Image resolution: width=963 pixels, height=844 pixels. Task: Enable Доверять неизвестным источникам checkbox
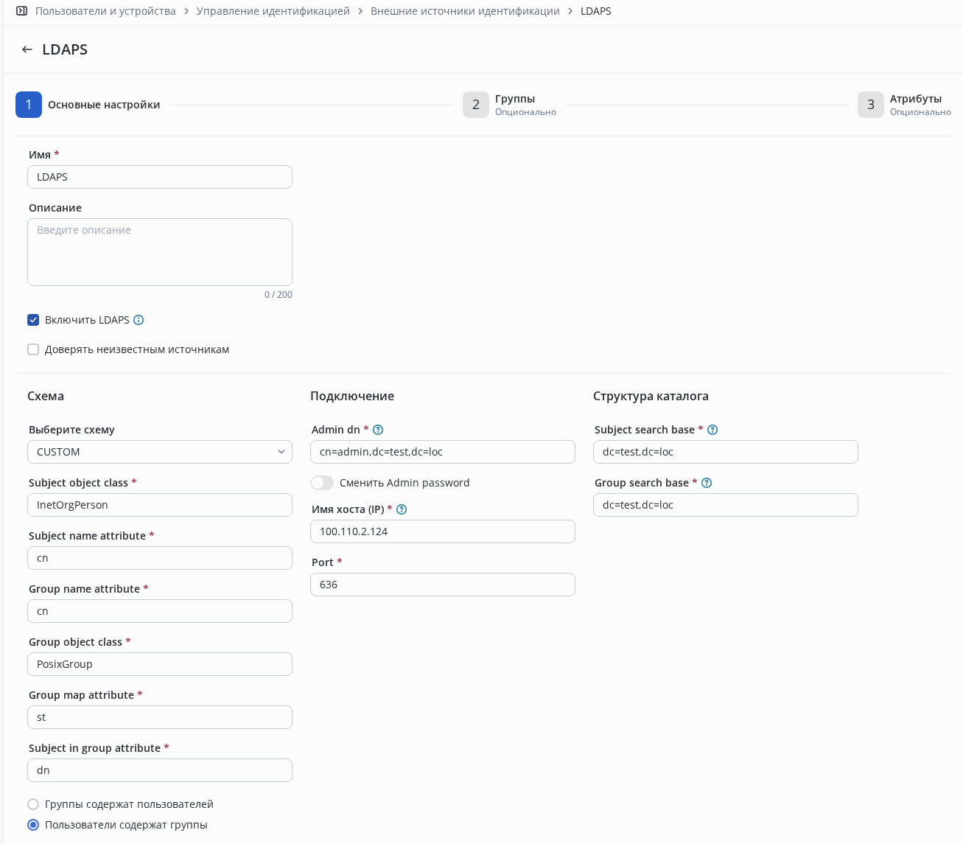tap(33, 349)
